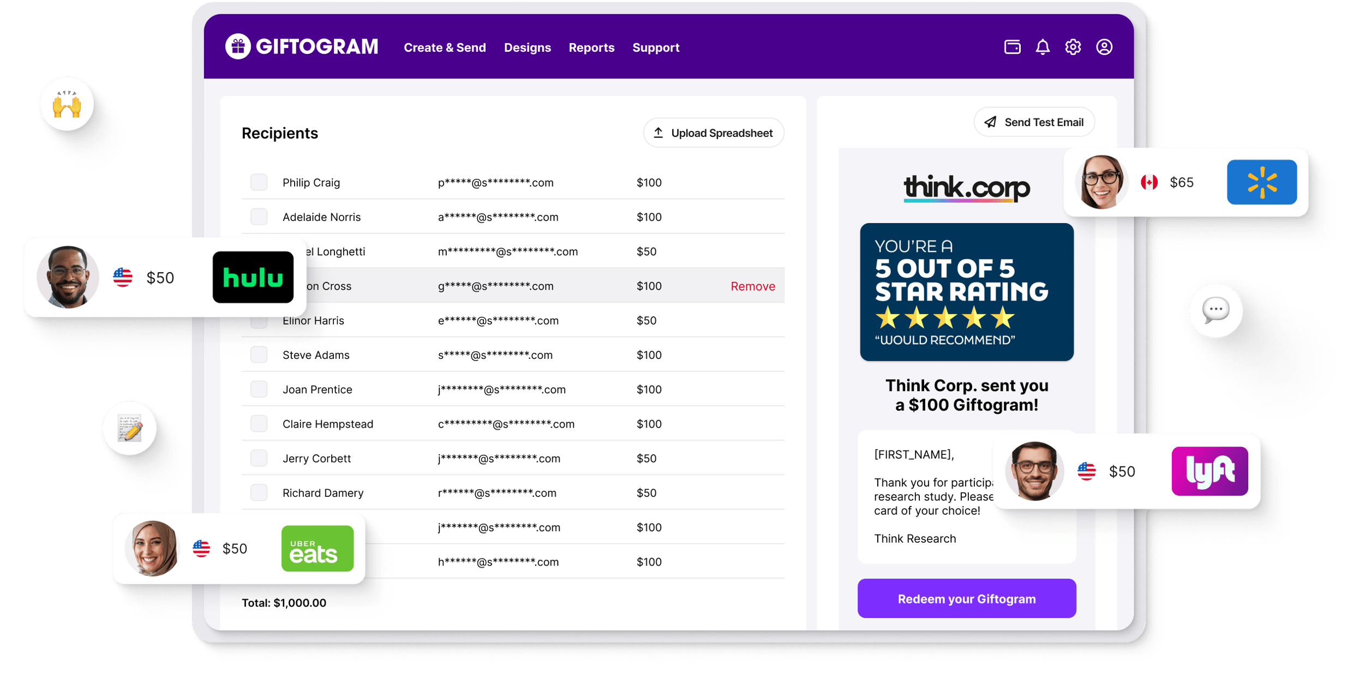The image size is (1353, 680).
Task: Check the checkbox next to Jerry Corbett
Action: [259, 458]
